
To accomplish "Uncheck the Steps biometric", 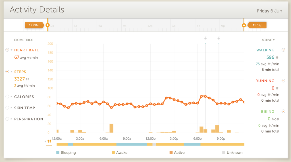I will tap(7, 72).
